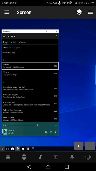The image size is (96, 171).
Task: Play the current track Jaane De
Action: (x=51, y=132)
